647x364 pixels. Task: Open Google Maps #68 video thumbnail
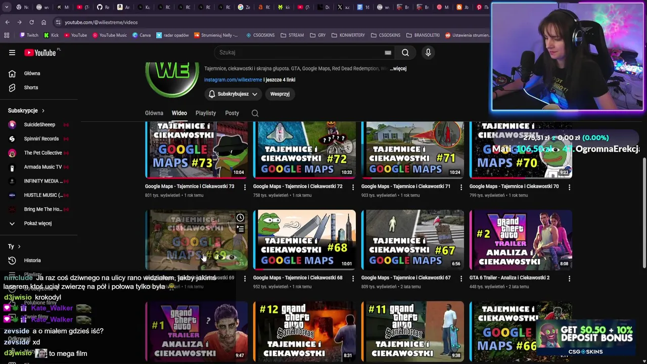tap(305, 240)
